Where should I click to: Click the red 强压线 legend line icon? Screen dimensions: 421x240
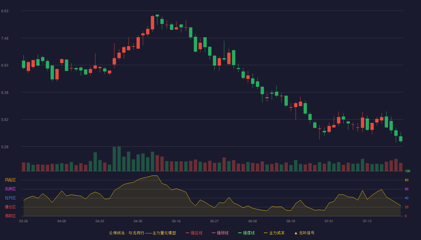pyautogui.click(x=187, y=233)
